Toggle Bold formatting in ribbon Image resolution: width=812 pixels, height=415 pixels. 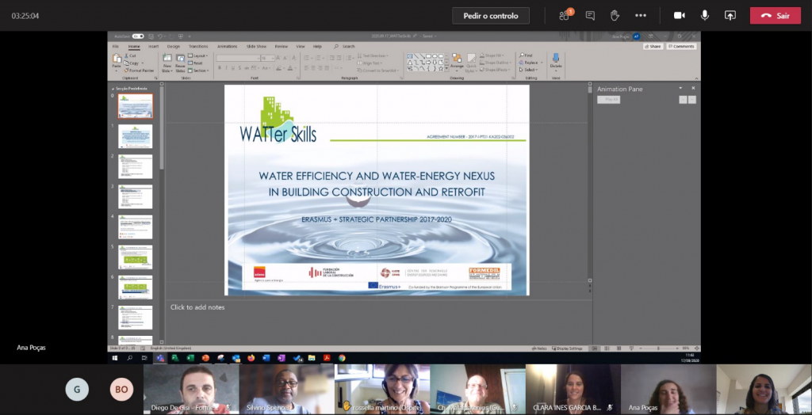tap(220, 68)
